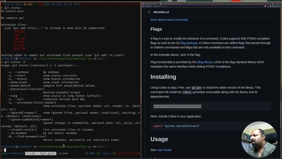Click '--column[=<style>]' option line

[50, 130]
